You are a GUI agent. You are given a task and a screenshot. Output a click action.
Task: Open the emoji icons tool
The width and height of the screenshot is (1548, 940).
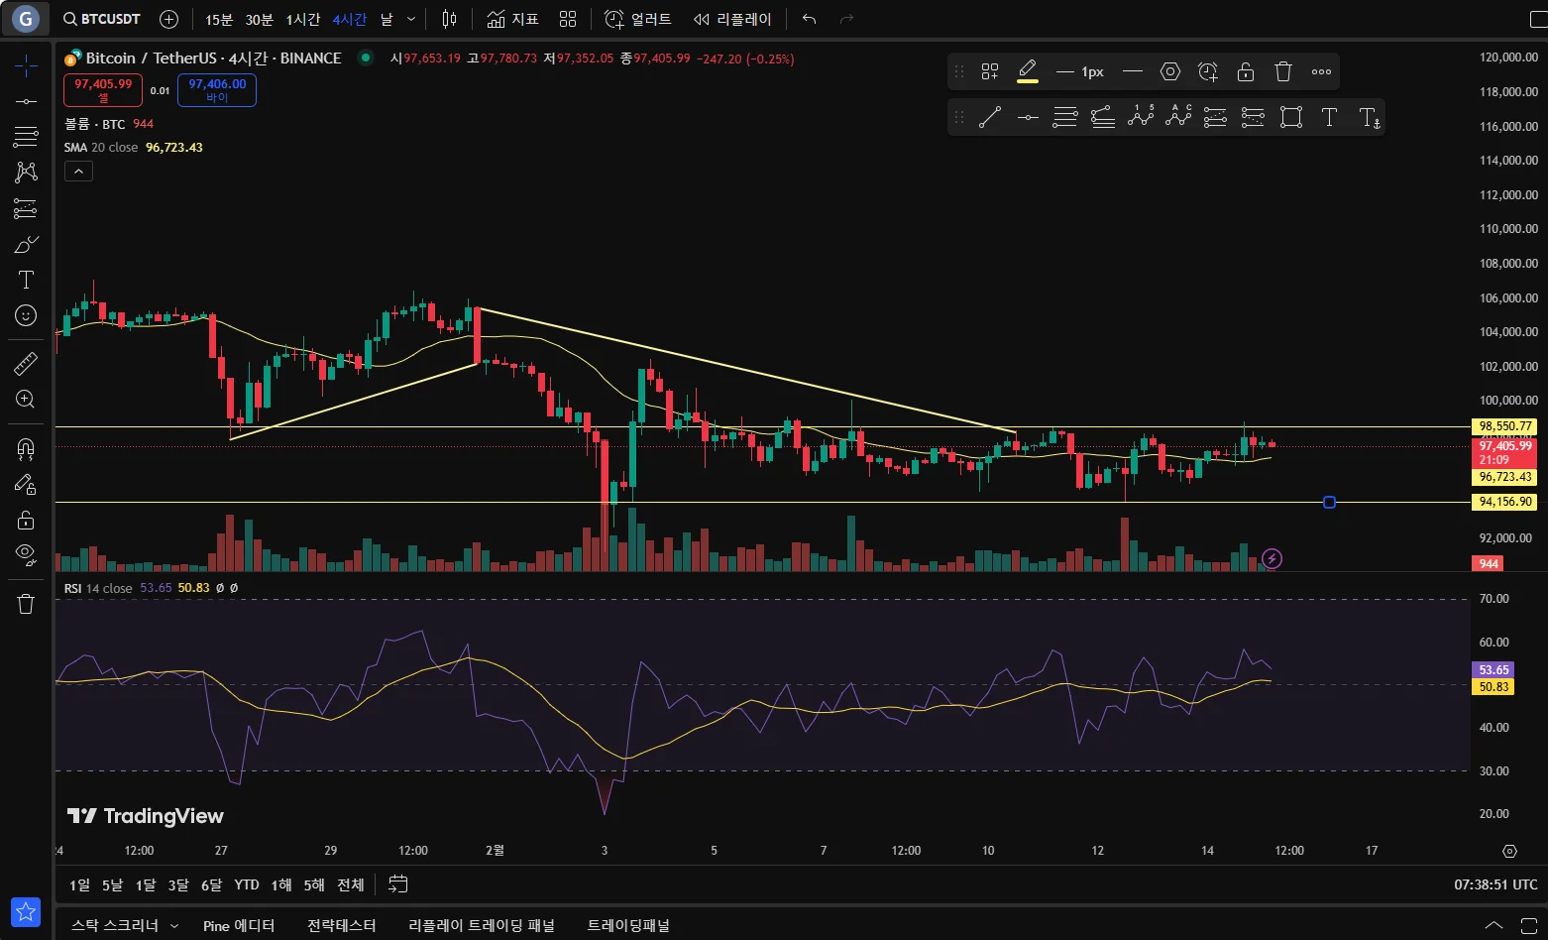click(x=26, y=315)
